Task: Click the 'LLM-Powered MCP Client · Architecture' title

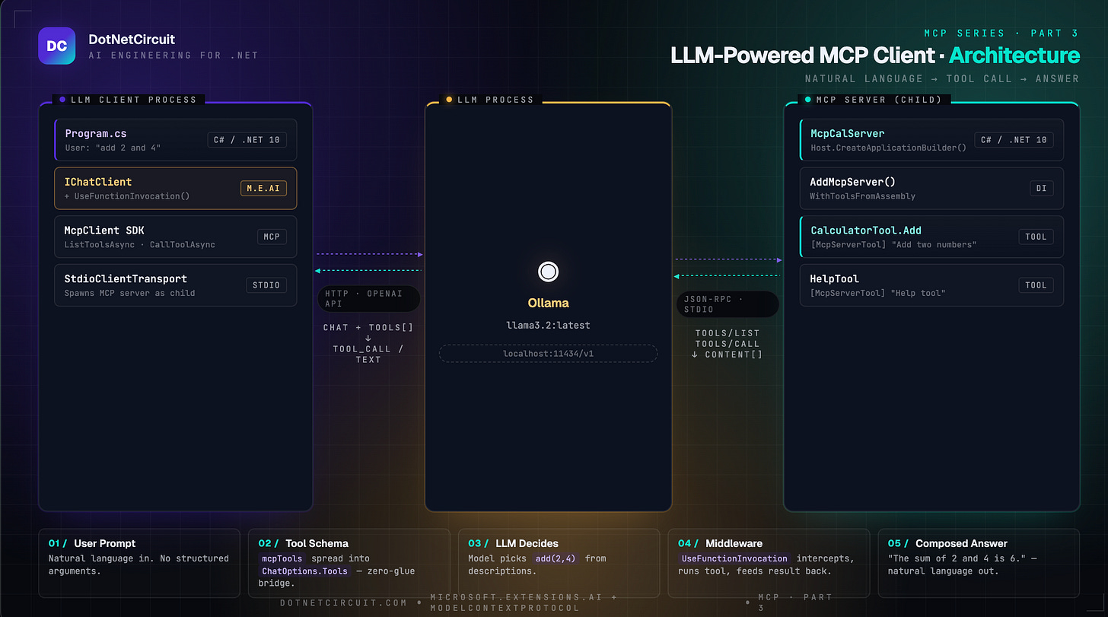Action: [x=875, y=55]
